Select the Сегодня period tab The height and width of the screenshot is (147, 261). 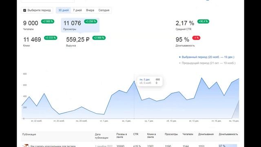pos(104,10)
